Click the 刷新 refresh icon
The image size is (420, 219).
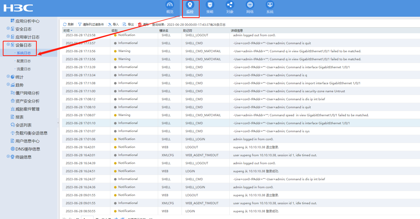[x=65, y=24]
